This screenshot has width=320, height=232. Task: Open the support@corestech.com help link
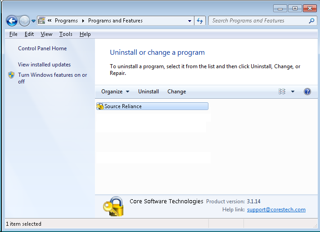[x=276, y=210]
